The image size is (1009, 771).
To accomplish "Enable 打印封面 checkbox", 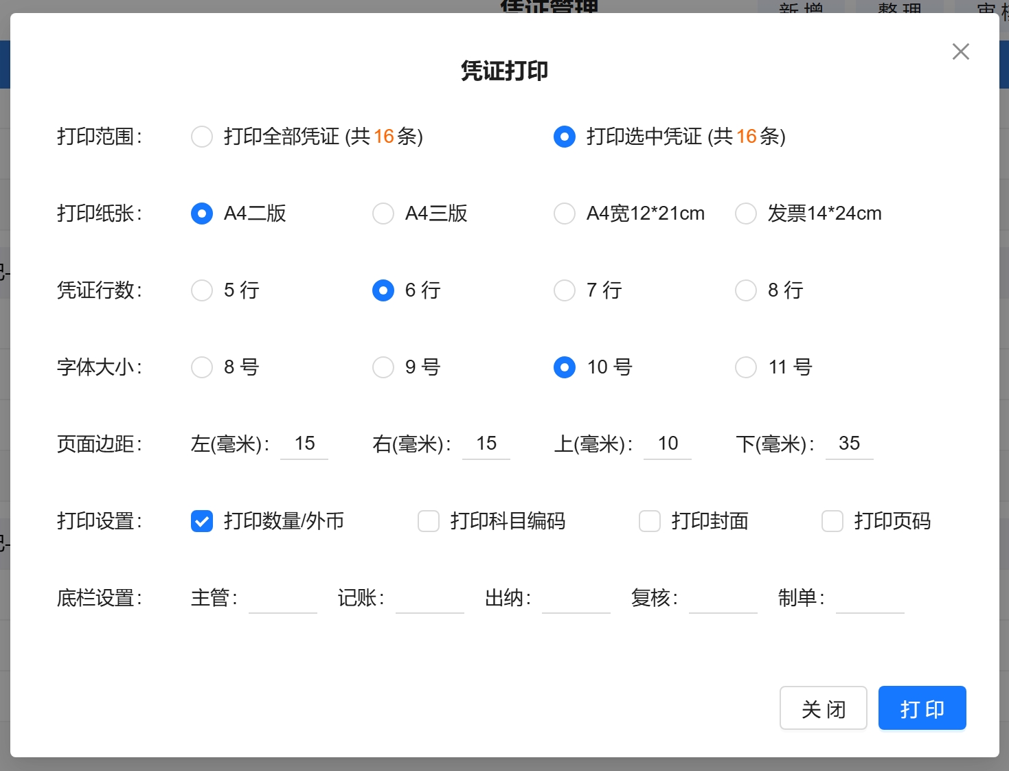I will 650,521.
